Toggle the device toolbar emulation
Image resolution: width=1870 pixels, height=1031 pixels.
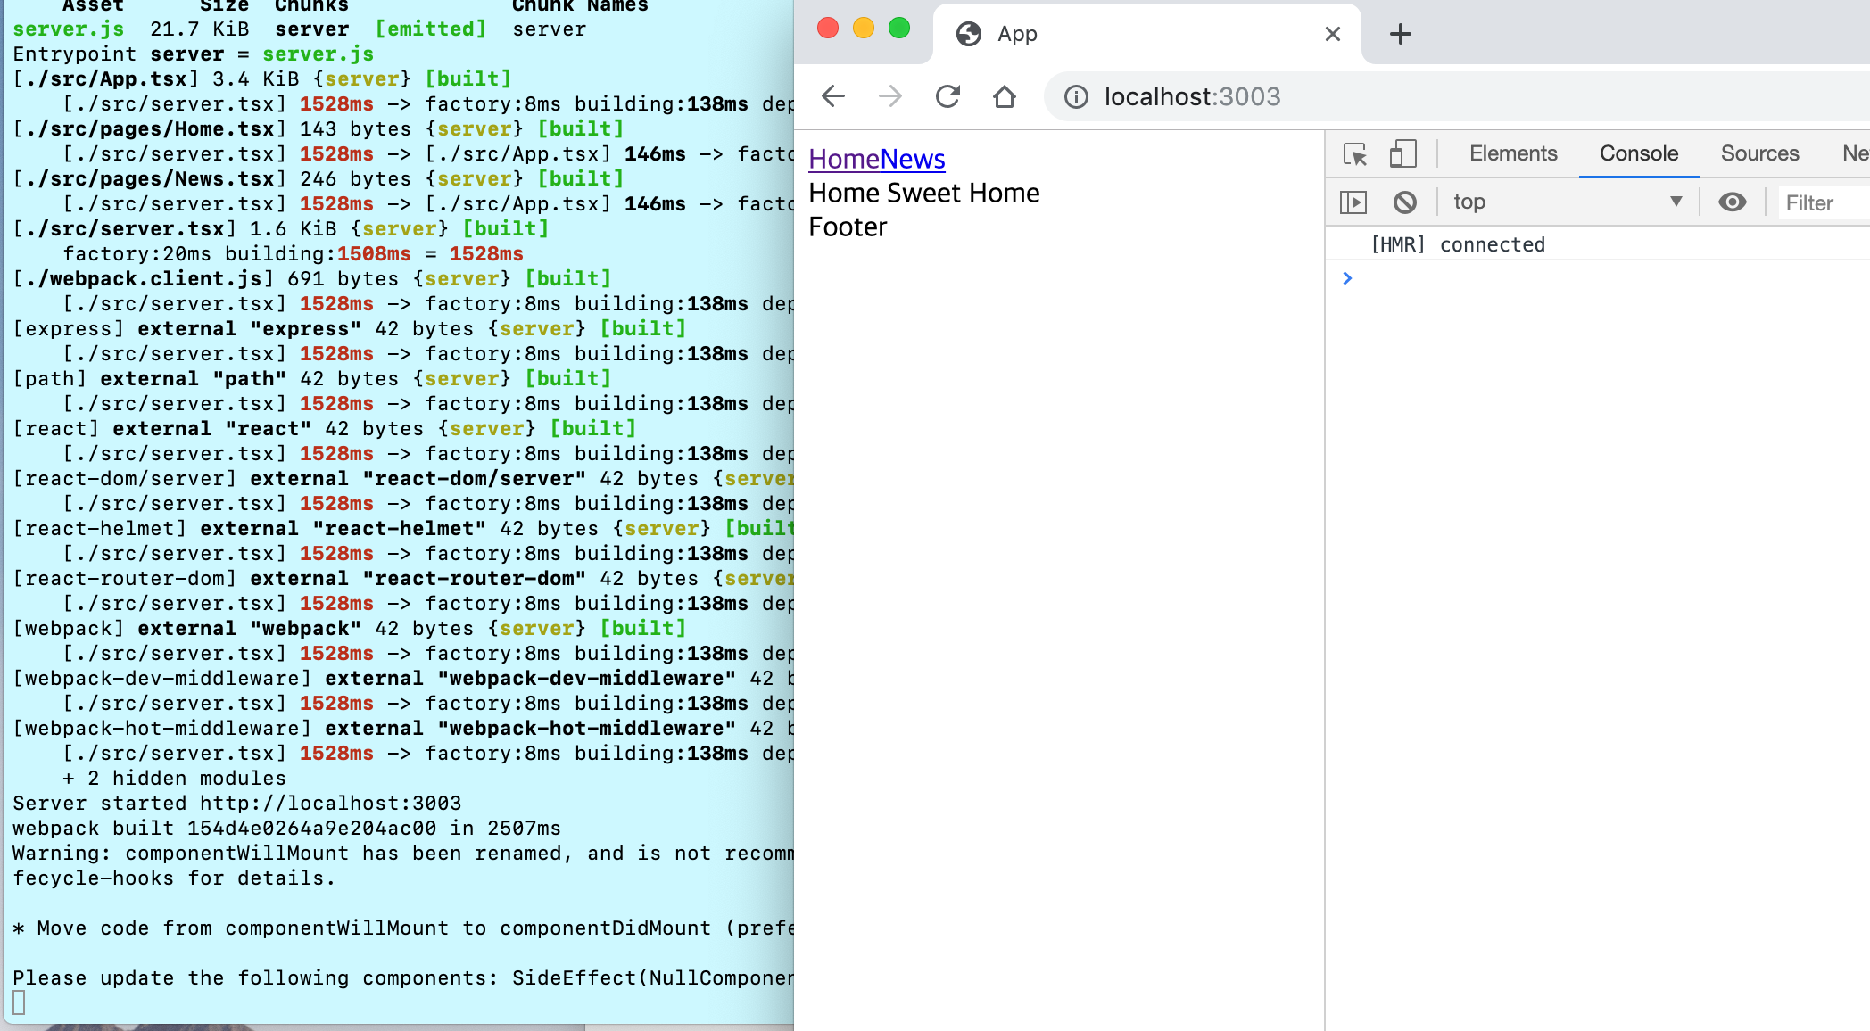[1402, 153]
